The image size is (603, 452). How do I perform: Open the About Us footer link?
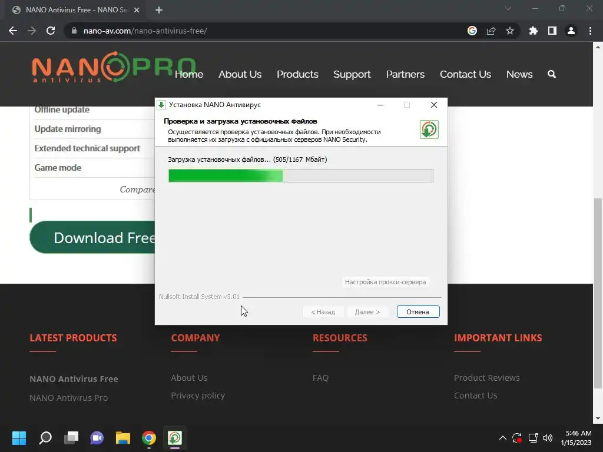(189, 378)
